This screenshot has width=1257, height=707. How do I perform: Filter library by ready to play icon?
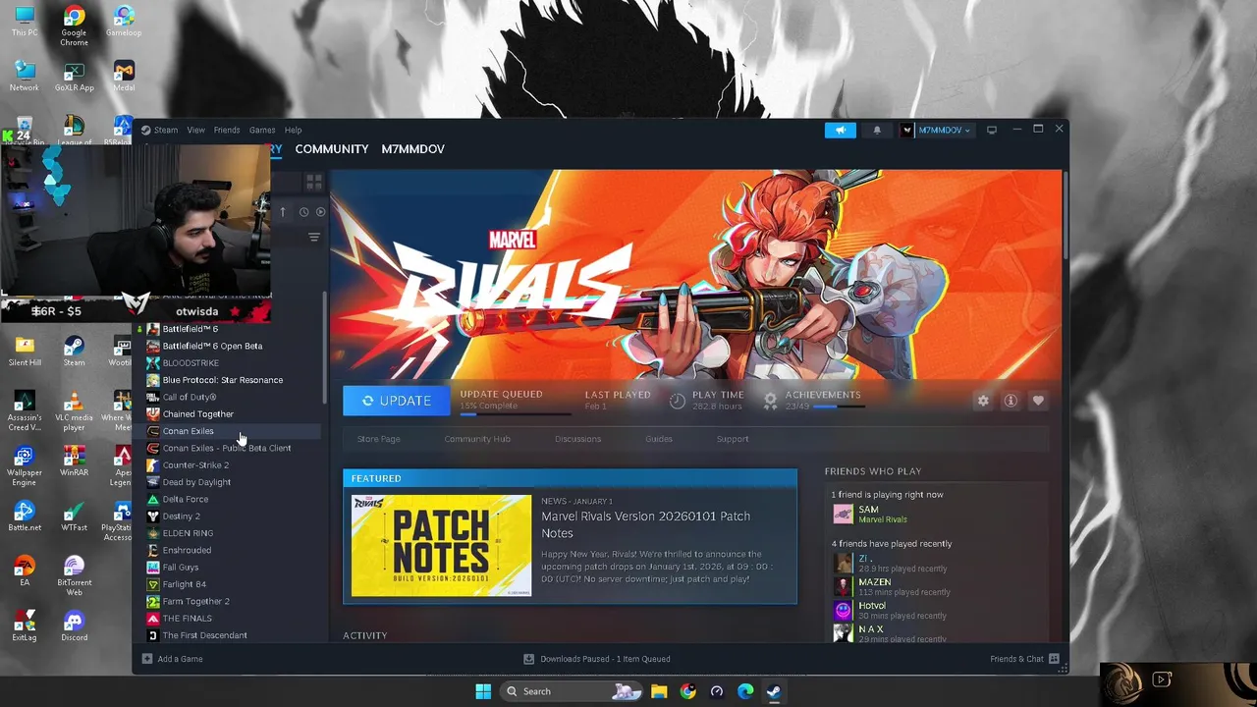(x=320, y=212)
